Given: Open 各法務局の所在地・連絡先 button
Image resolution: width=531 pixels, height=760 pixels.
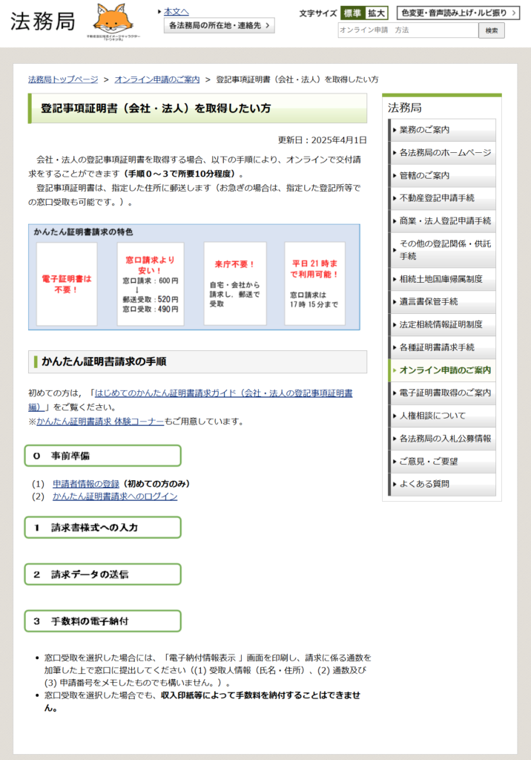Looking at the screenshot, I should [219, 25].
